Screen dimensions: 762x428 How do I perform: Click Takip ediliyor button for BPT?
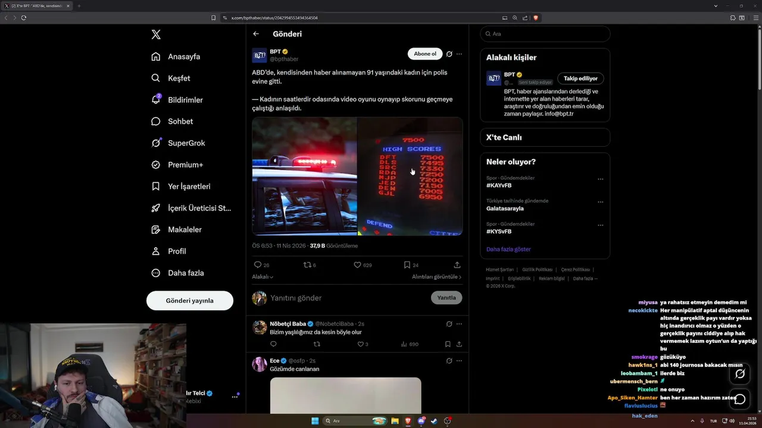(x=580, y=78)
